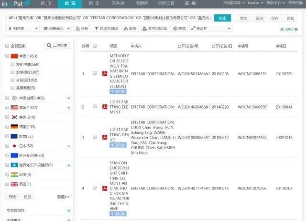
Task: Go to the 分析项目 tab
Action: point(166,3)
